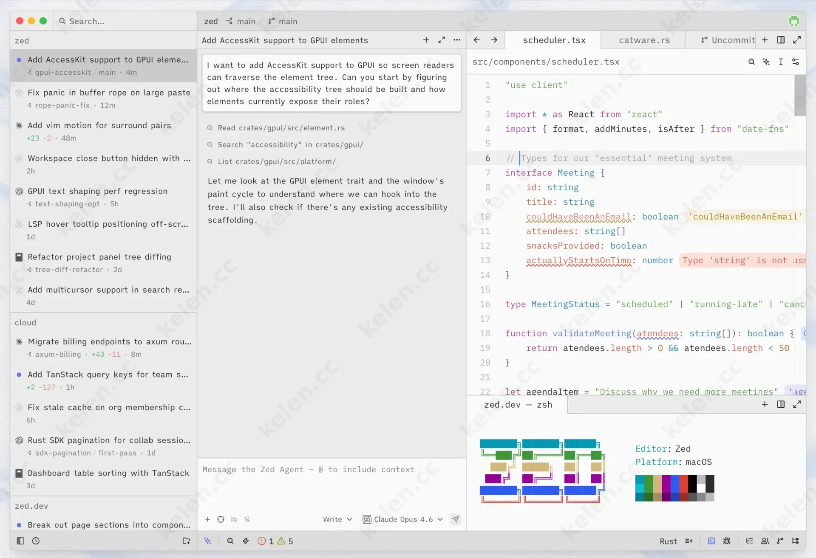
Task: Click the bright red block in the terminal palette
Action: [683, 483]
